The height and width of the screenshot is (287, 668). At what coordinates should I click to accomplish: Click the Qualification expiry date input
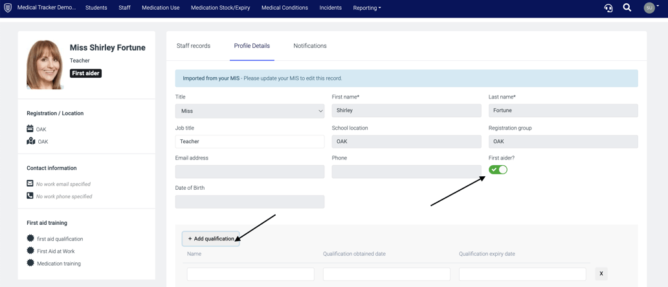(x=522, y=274)
